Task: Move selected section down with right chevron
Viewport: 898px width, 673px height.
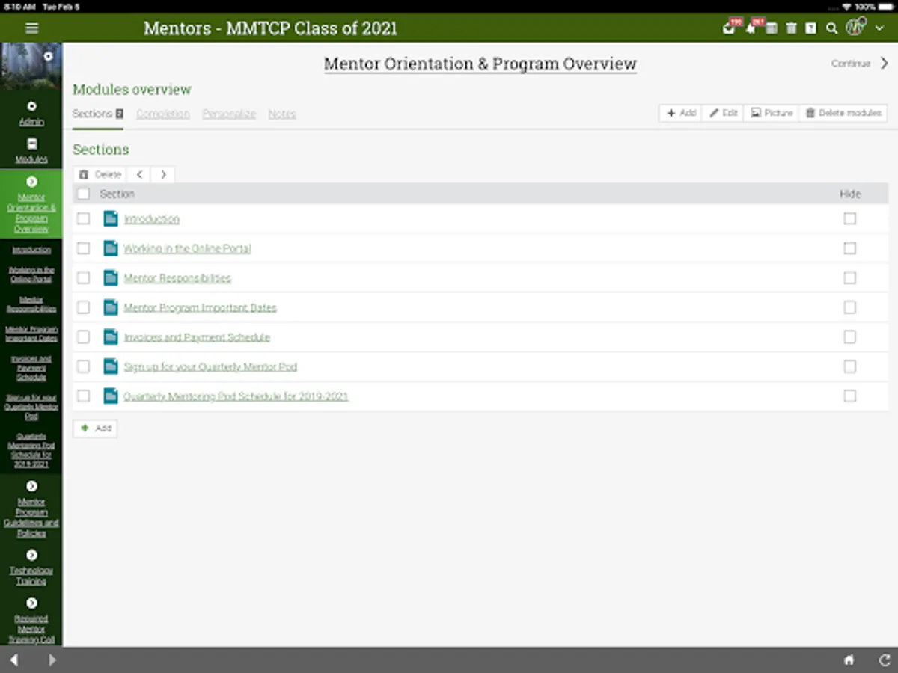Action: point(163,174)
